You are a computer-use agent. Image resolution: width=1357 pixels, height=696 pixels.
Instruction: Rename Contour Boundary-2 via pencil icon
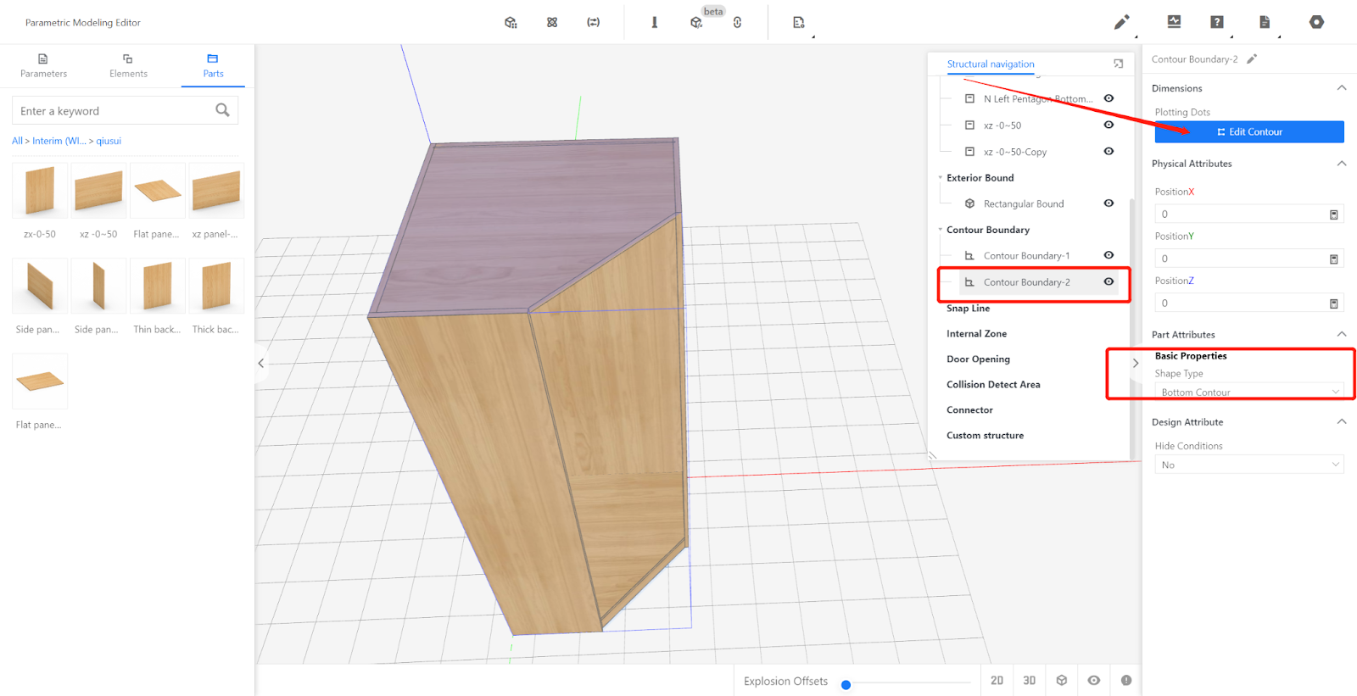pos(1252,59)
